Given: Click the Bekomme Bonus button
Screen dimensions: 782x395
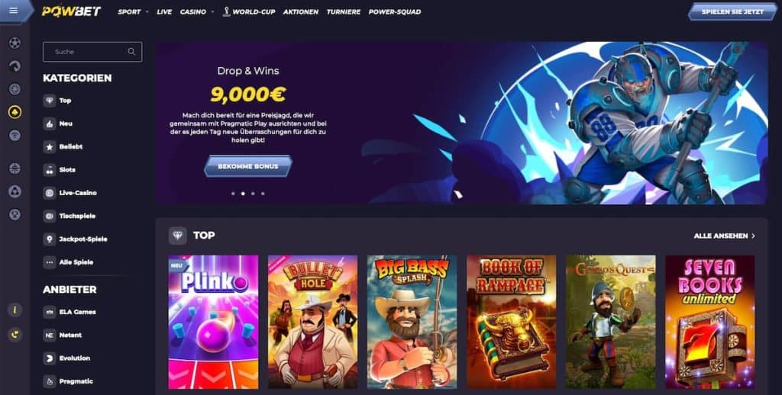Looking at the screenshot, I should pos(248,166).
